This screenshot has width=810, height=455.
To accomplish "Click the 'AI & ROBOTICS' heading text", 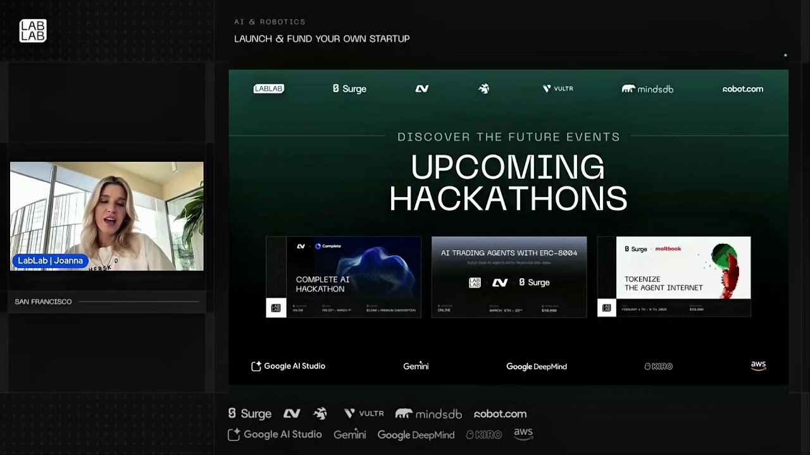I will (270, 22).
